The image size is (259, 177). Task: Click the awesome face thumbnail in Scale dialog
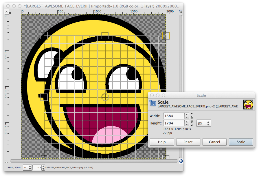[x=248, y=105]
